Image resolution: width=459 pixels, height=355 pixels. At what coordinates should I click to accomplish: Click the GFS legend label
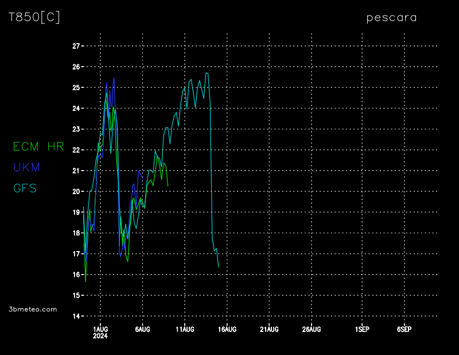tap(25, 188)
